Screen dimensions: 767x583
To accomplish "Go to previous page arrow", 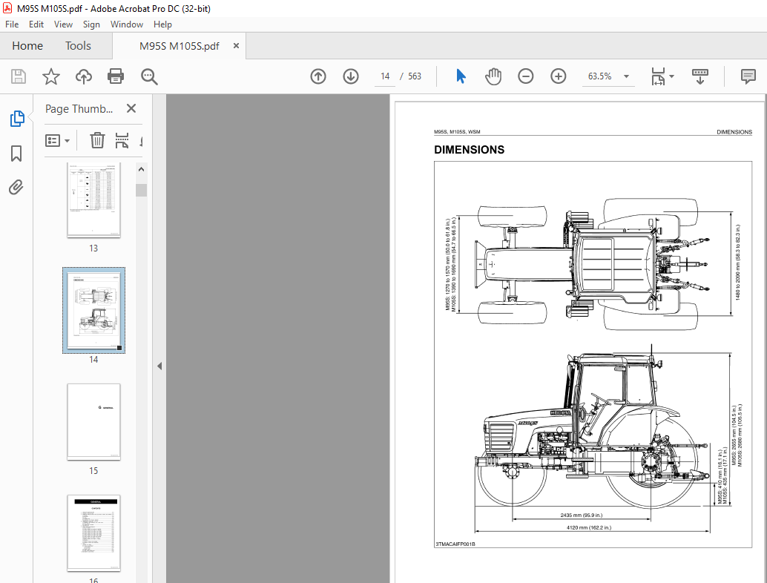I will click(318, 76).
